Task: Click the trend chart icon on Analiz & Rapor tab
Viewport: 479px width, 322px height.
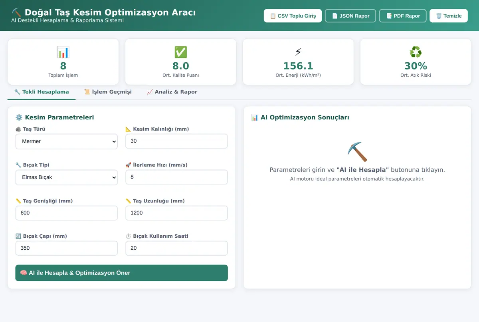Action: [150, 92]
